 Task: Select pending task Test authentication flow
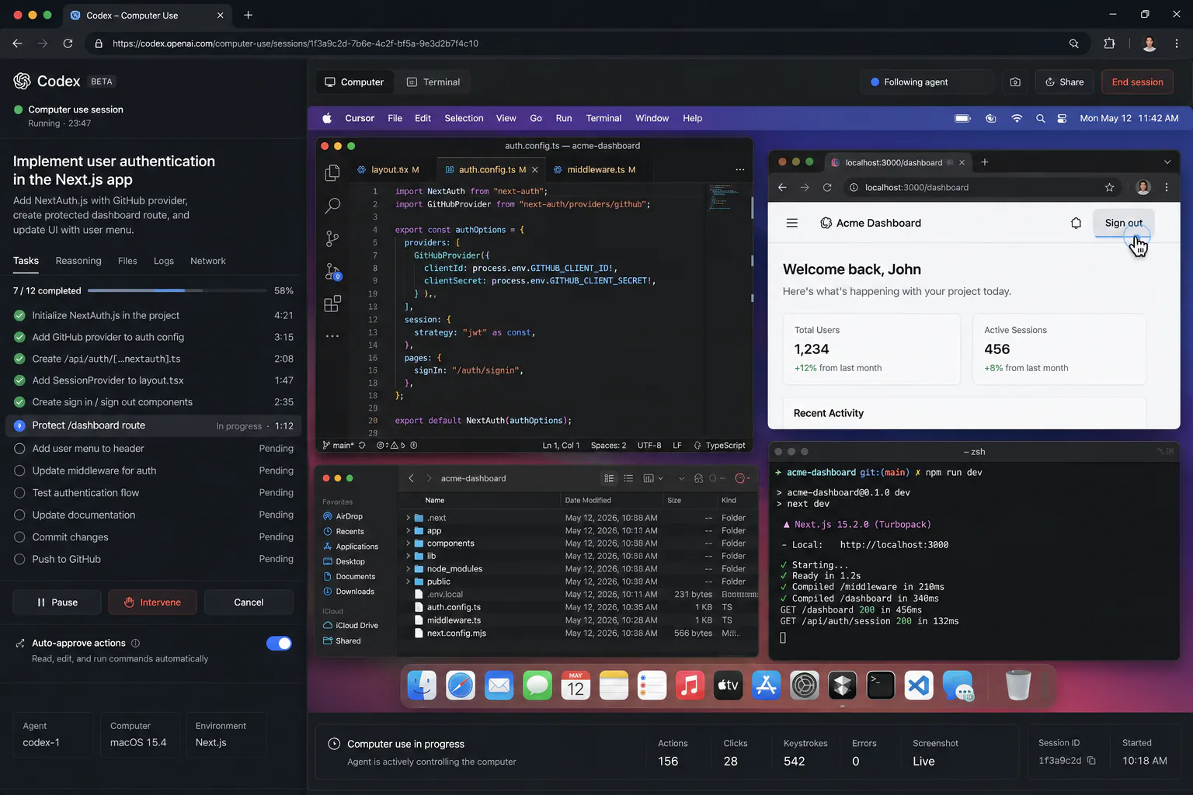[x=154, y=493]
